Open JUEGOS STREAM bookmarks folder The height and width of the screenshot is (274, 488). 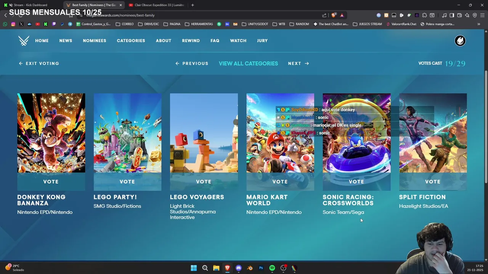pos(368,24)
